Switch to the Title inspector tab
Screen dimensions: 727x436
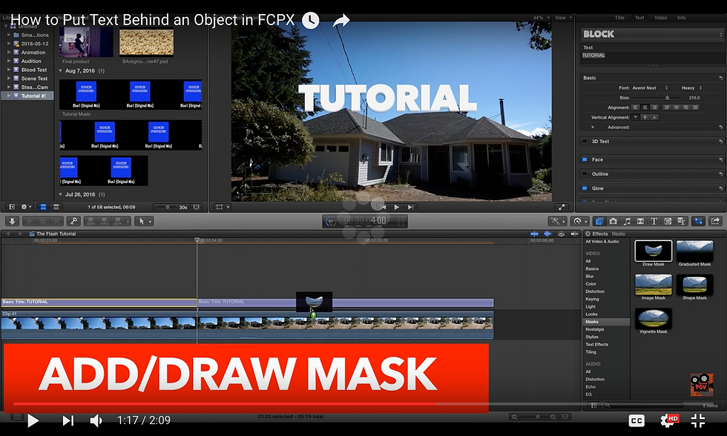point(619,18)
